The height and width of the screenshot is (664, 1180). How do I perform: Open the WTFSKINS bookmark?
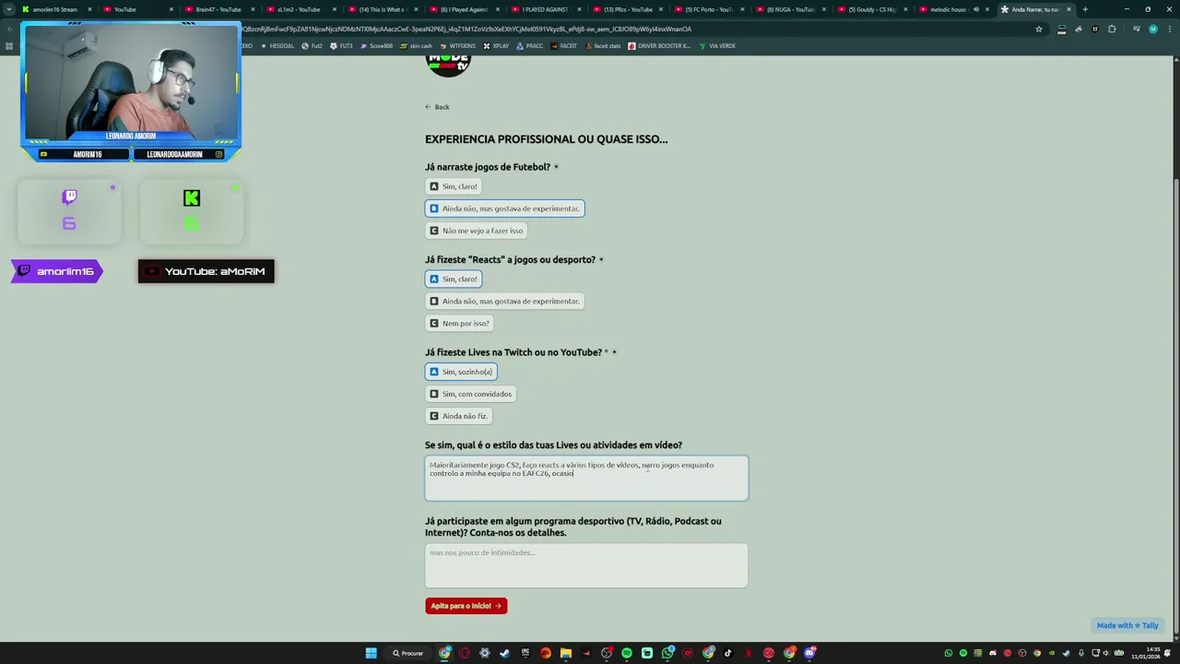[x=458, y=46]
